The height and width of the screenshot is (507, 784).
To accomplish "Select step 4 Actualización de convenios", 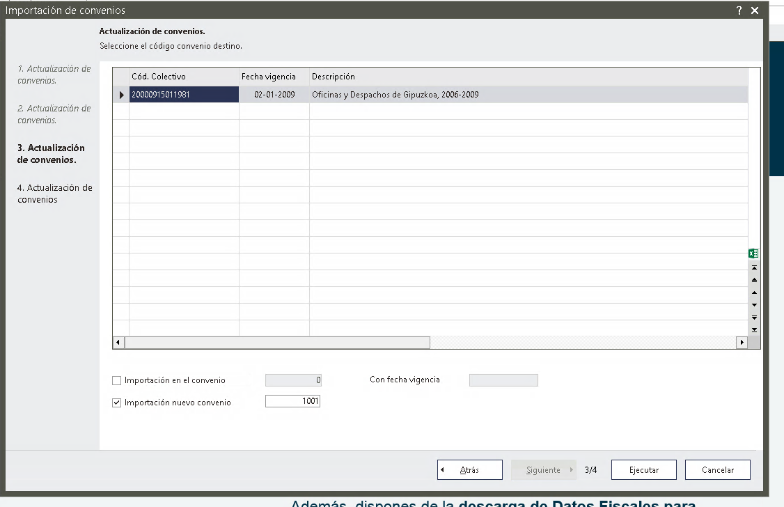I will point(54,194).
